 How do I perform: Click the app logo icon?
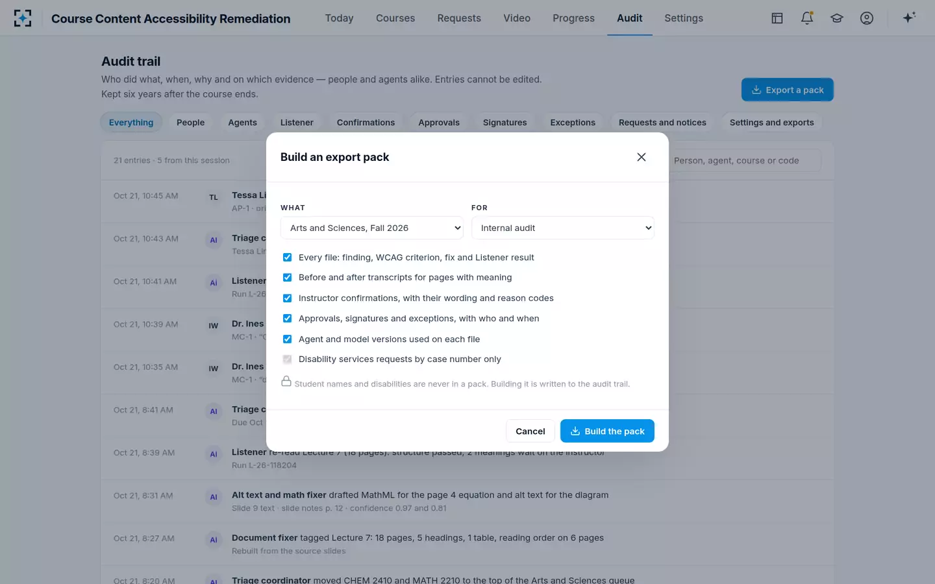coord(23,18)
